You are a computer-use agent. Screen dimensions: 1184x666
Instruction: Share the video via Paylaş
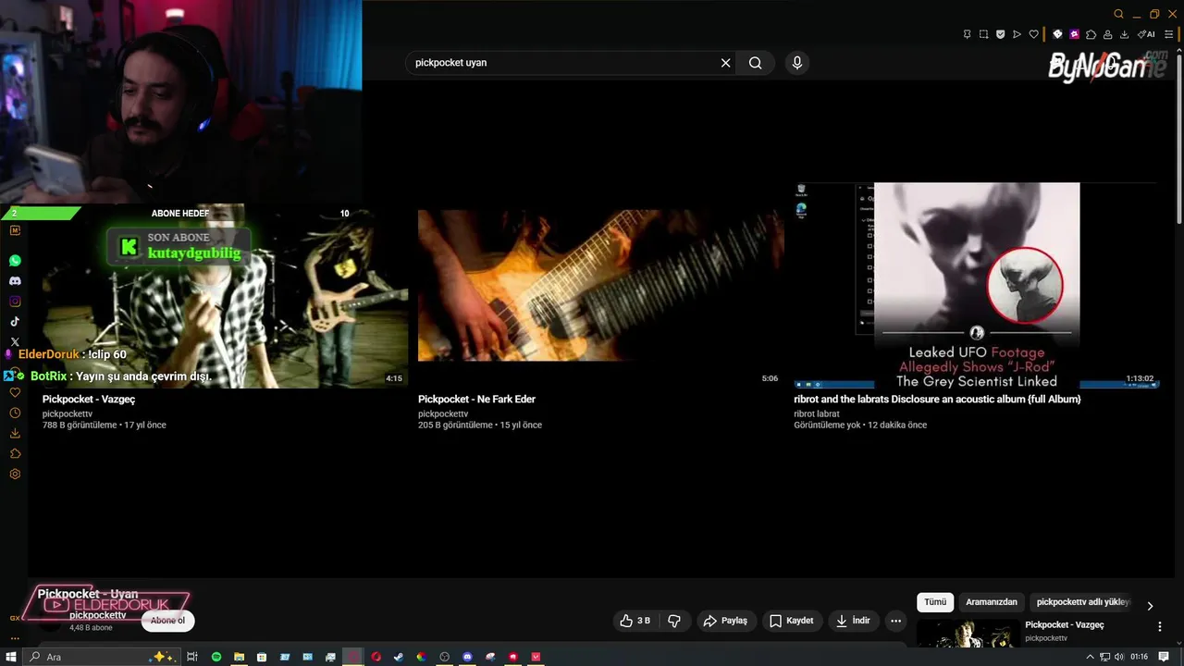[x=725, y=621]
